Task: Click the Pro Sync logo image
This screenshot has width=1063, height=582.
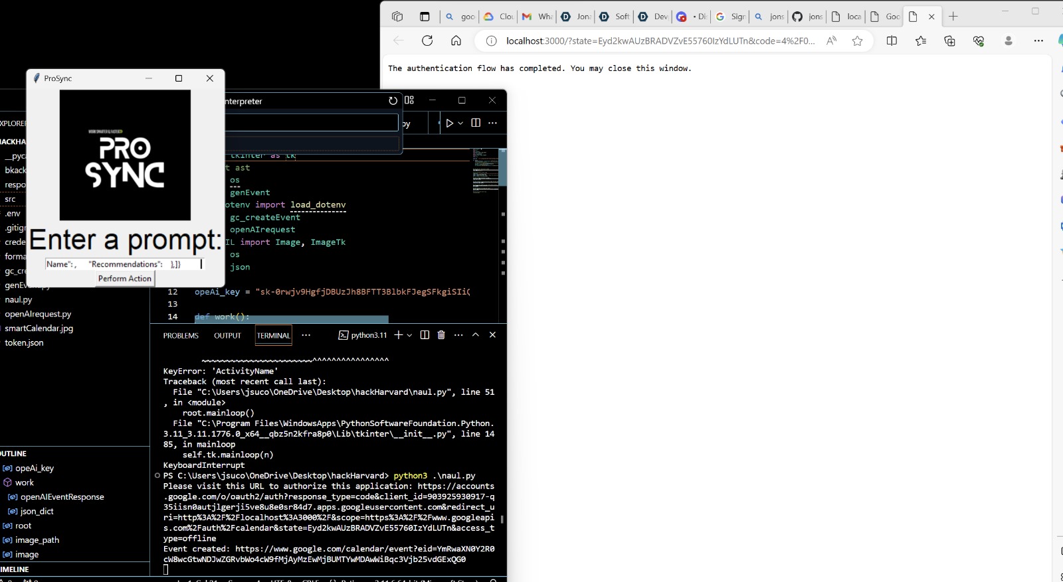Action: coord(125,155)
